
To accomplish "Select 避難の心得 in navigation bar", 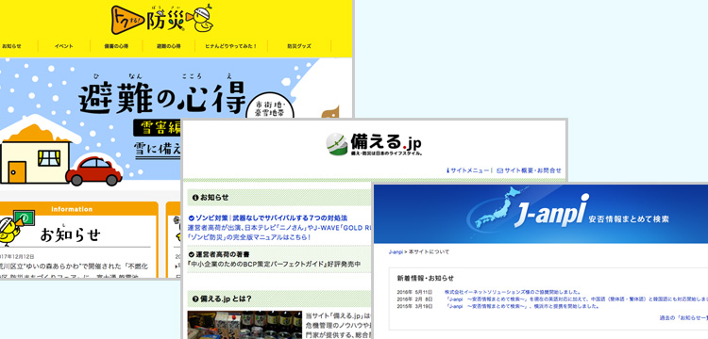I will click(169, 46).
